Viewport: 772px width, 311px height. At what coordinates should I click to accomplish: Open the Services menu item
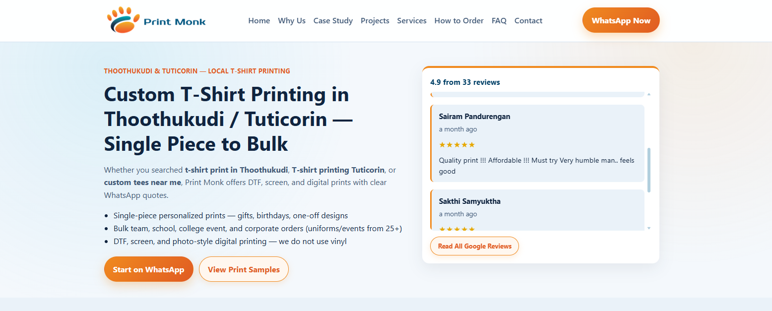(x=412, y=20)
